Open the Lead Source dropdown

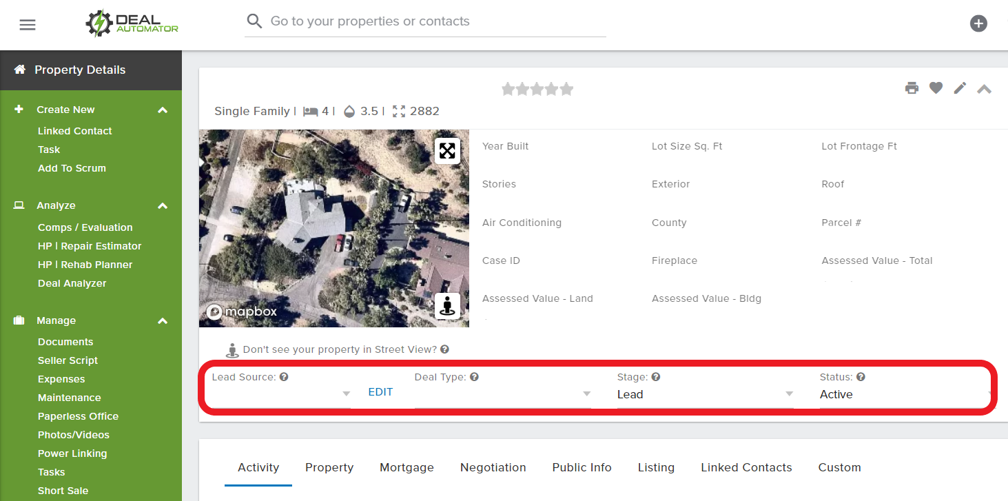pos(281,394)
